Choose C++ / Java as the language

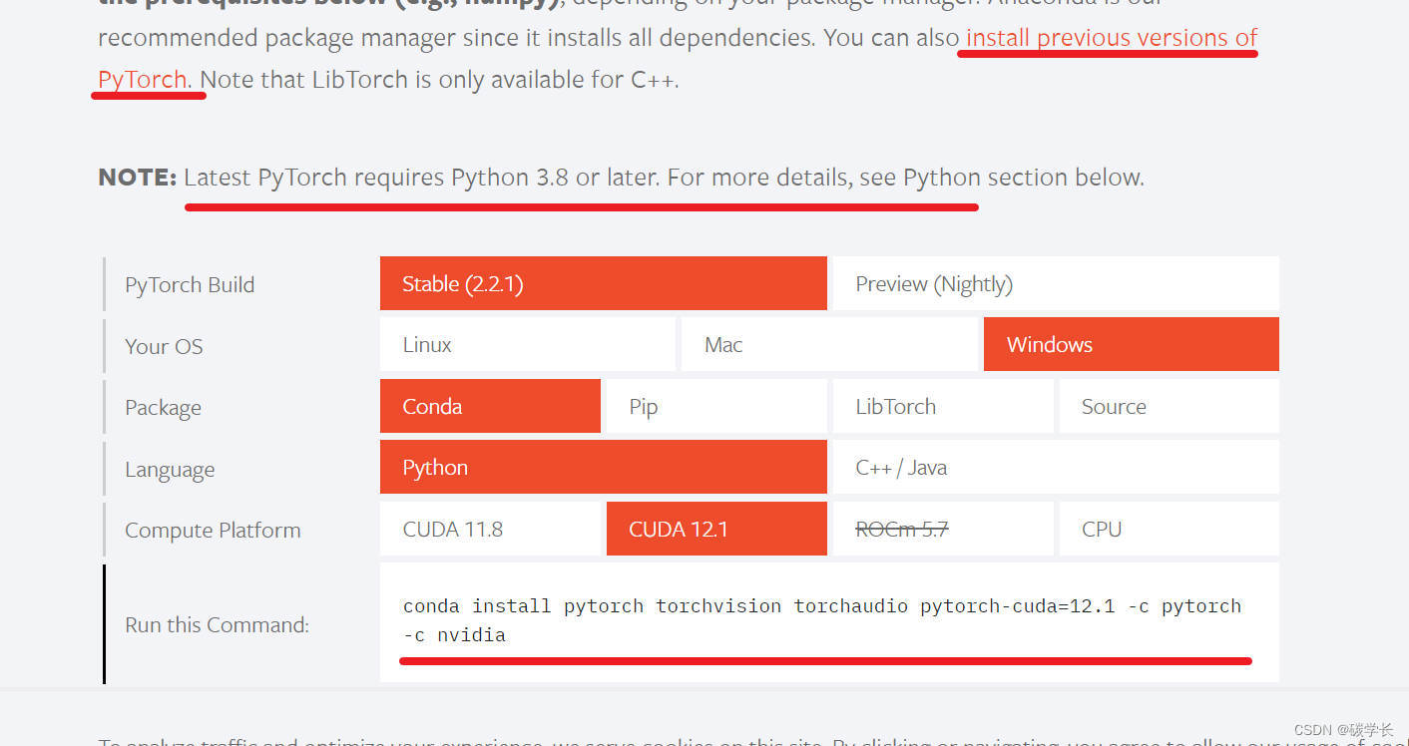point(1056,467)
